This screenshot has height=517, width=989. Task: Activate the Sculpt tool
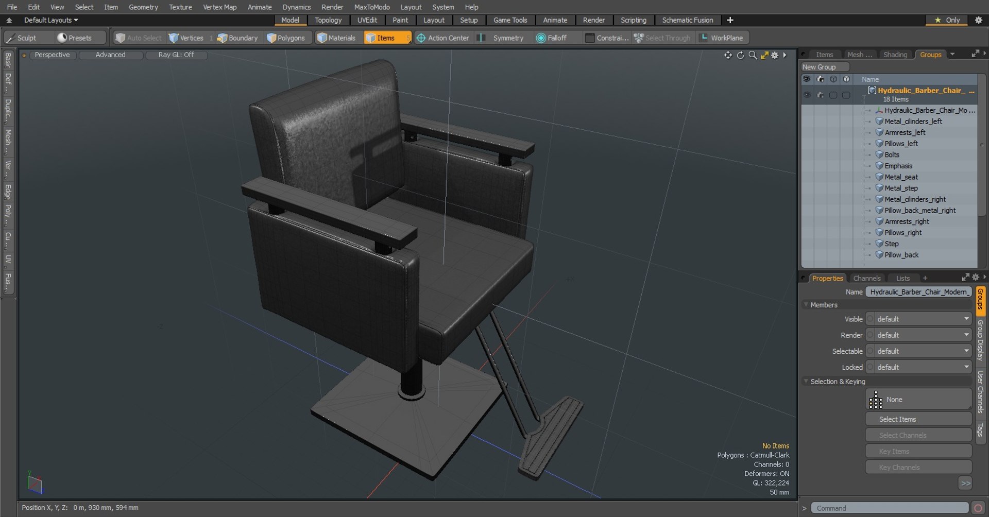click(27, 38)
